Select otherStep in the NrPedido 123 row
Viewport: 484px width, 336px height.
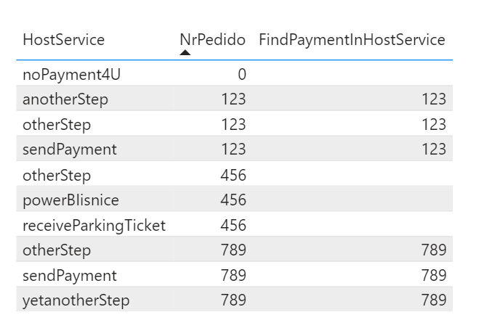coord(57,125)
